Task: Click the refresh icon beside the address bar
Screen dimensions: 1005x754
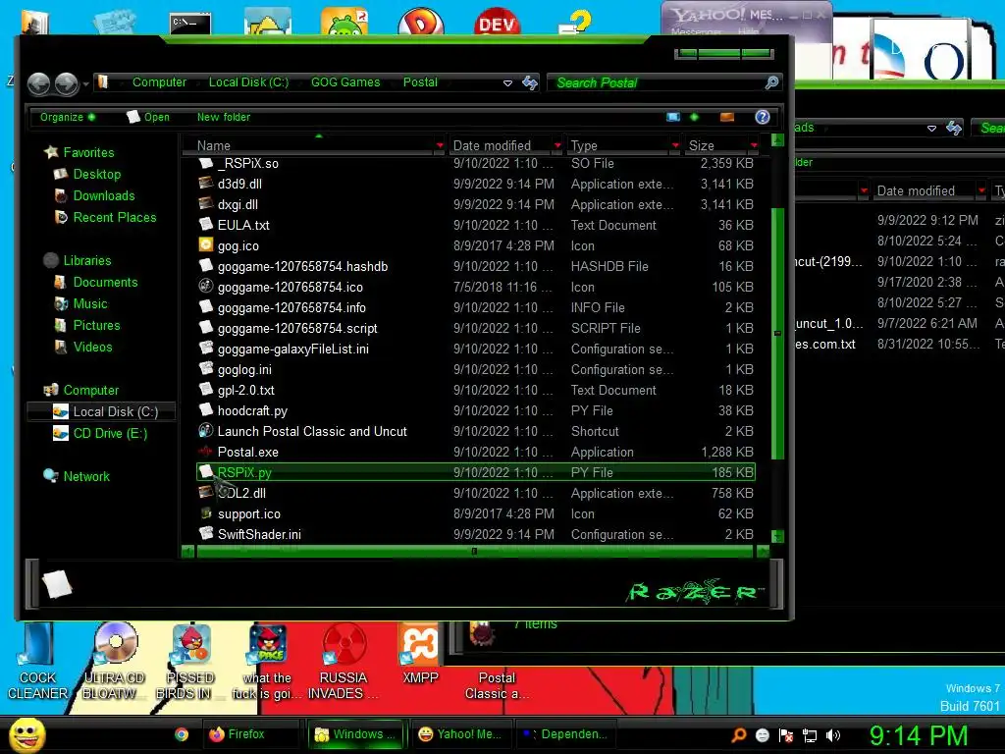Action: click(529, 82)
